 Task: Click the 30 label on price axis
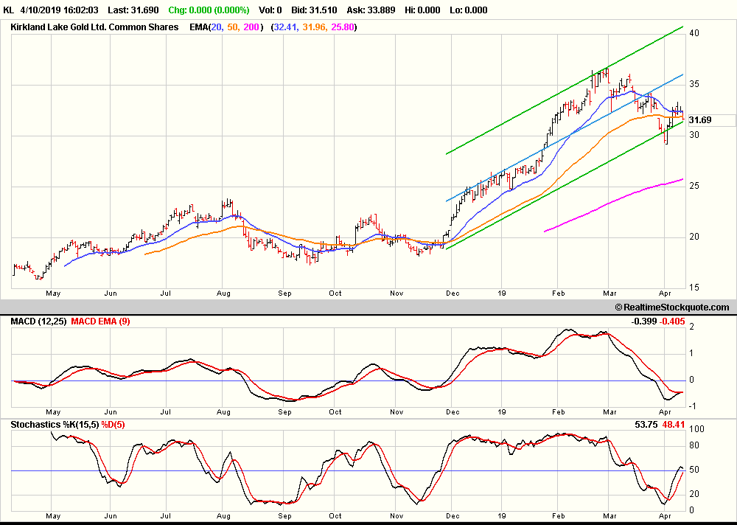click(x=694, y=135)
